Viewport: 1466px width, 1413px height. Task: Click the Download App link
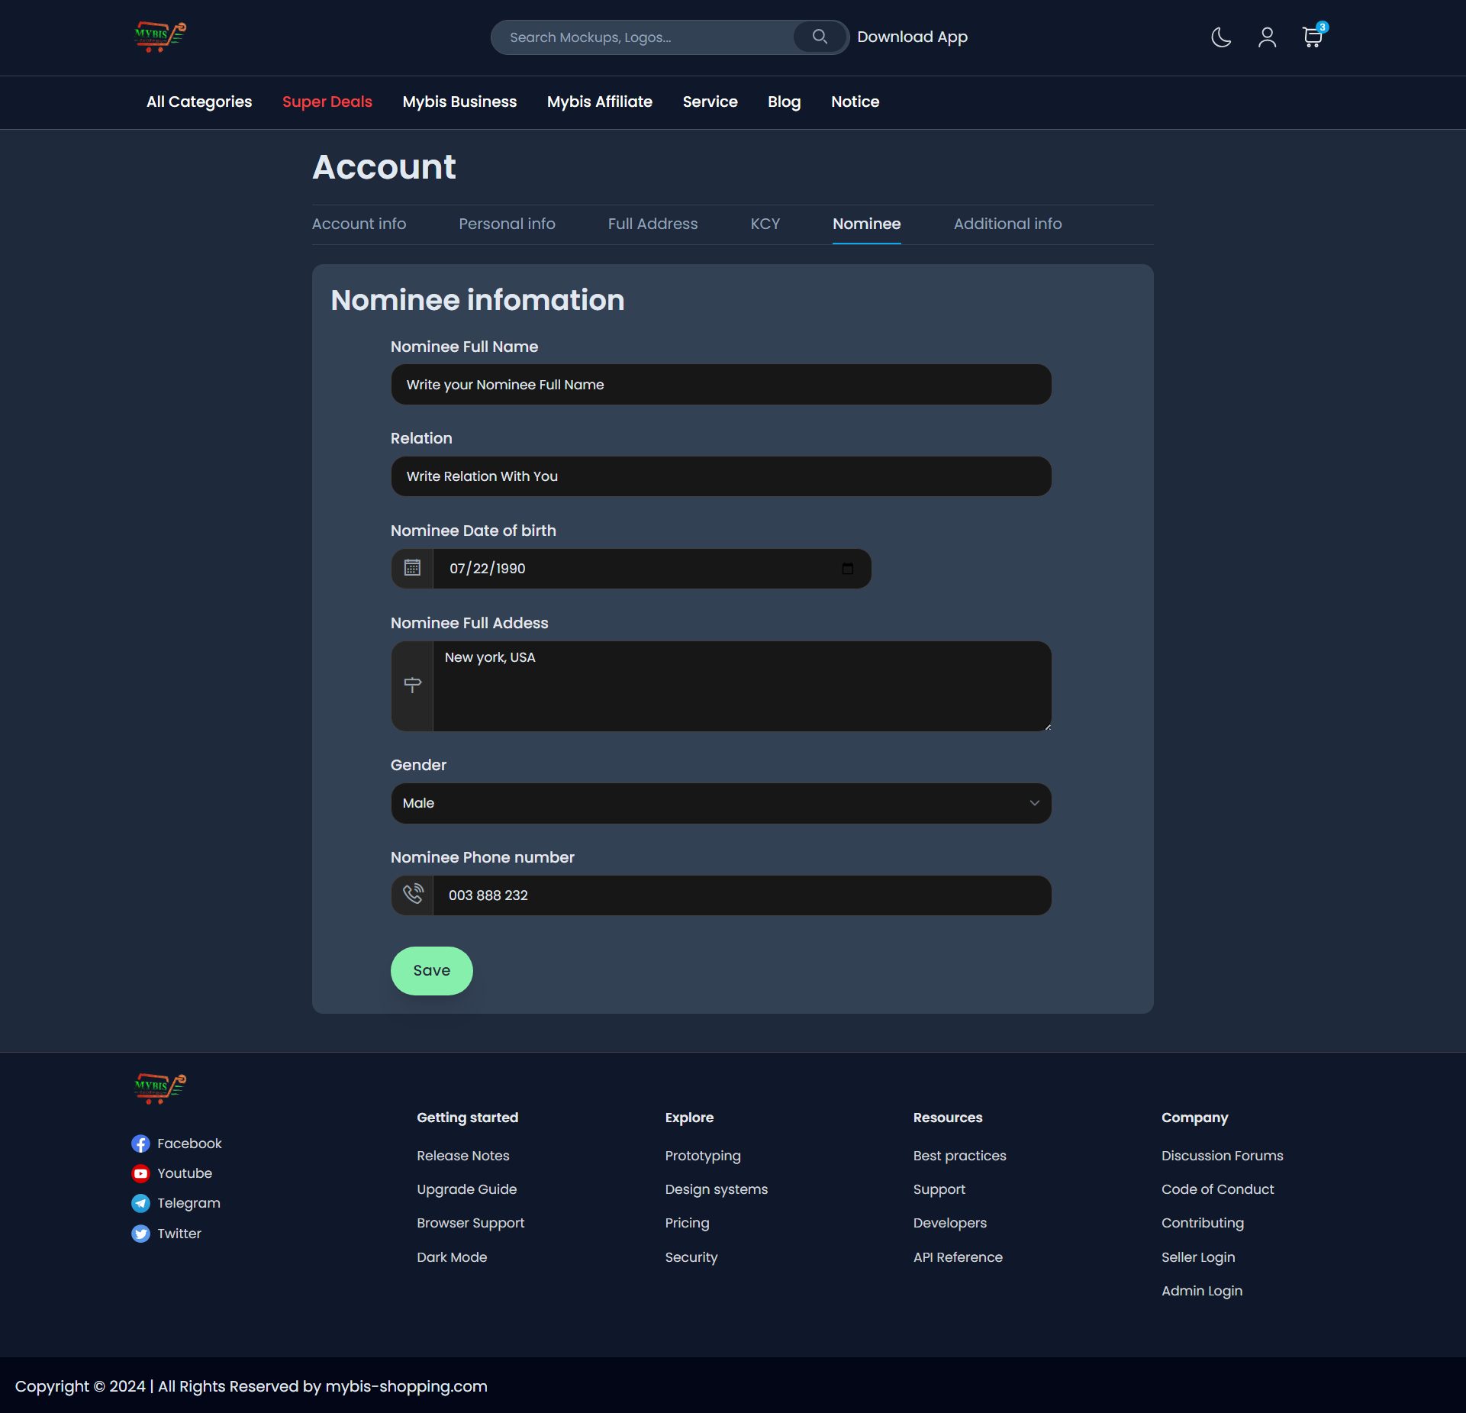click(912, 37)
